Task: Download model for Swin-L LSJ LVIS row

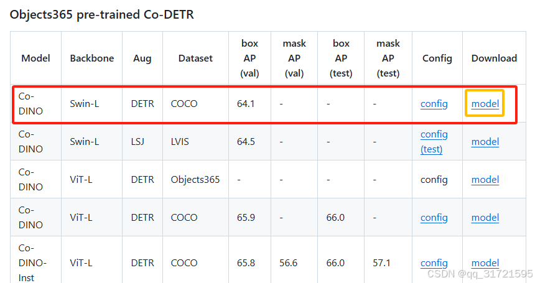Action: coord(485,142)
